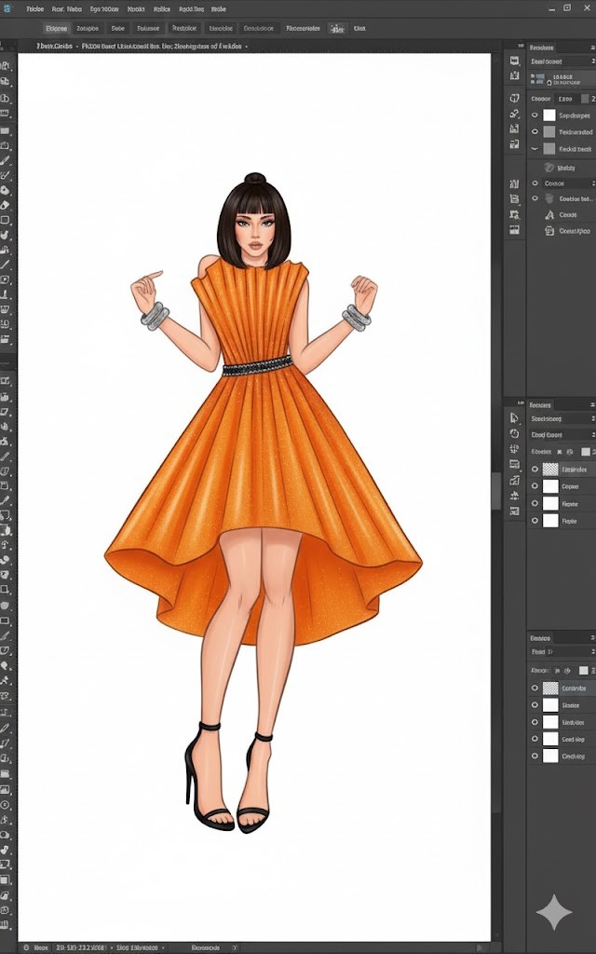Toggle eye for checkered layer in middle panel

click(535, 470)
